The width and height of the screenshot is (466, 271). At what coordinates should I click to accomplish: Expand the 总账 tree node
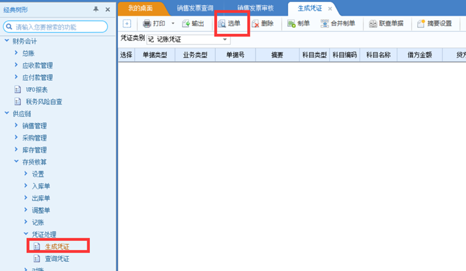pos(16,53)
